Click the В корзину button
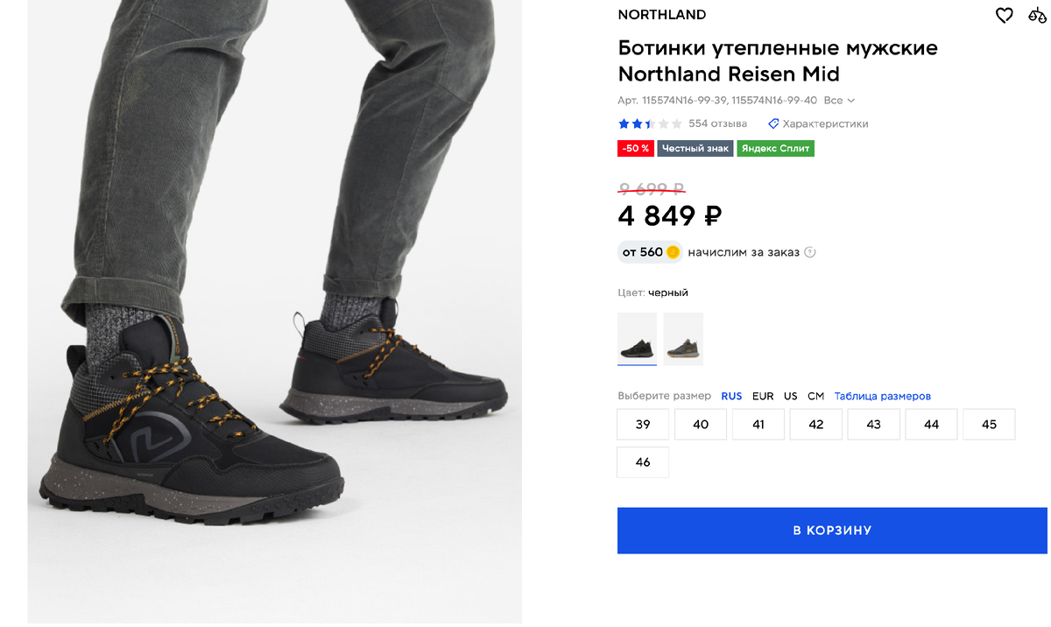 [831, 530]
